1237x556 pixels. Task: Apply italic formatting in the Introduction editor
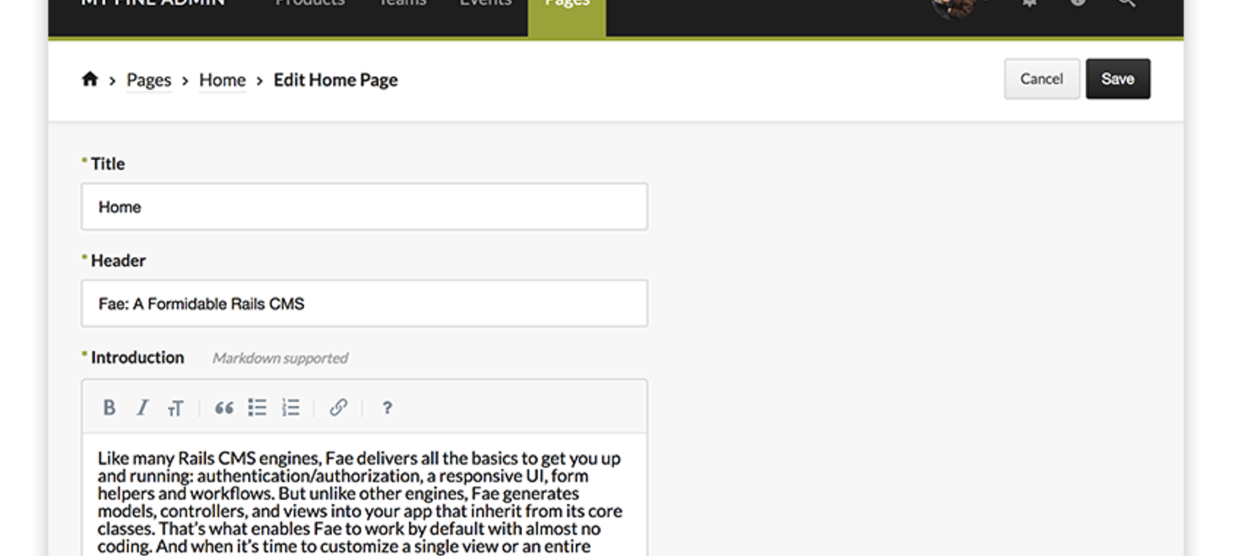coord(142,408)
